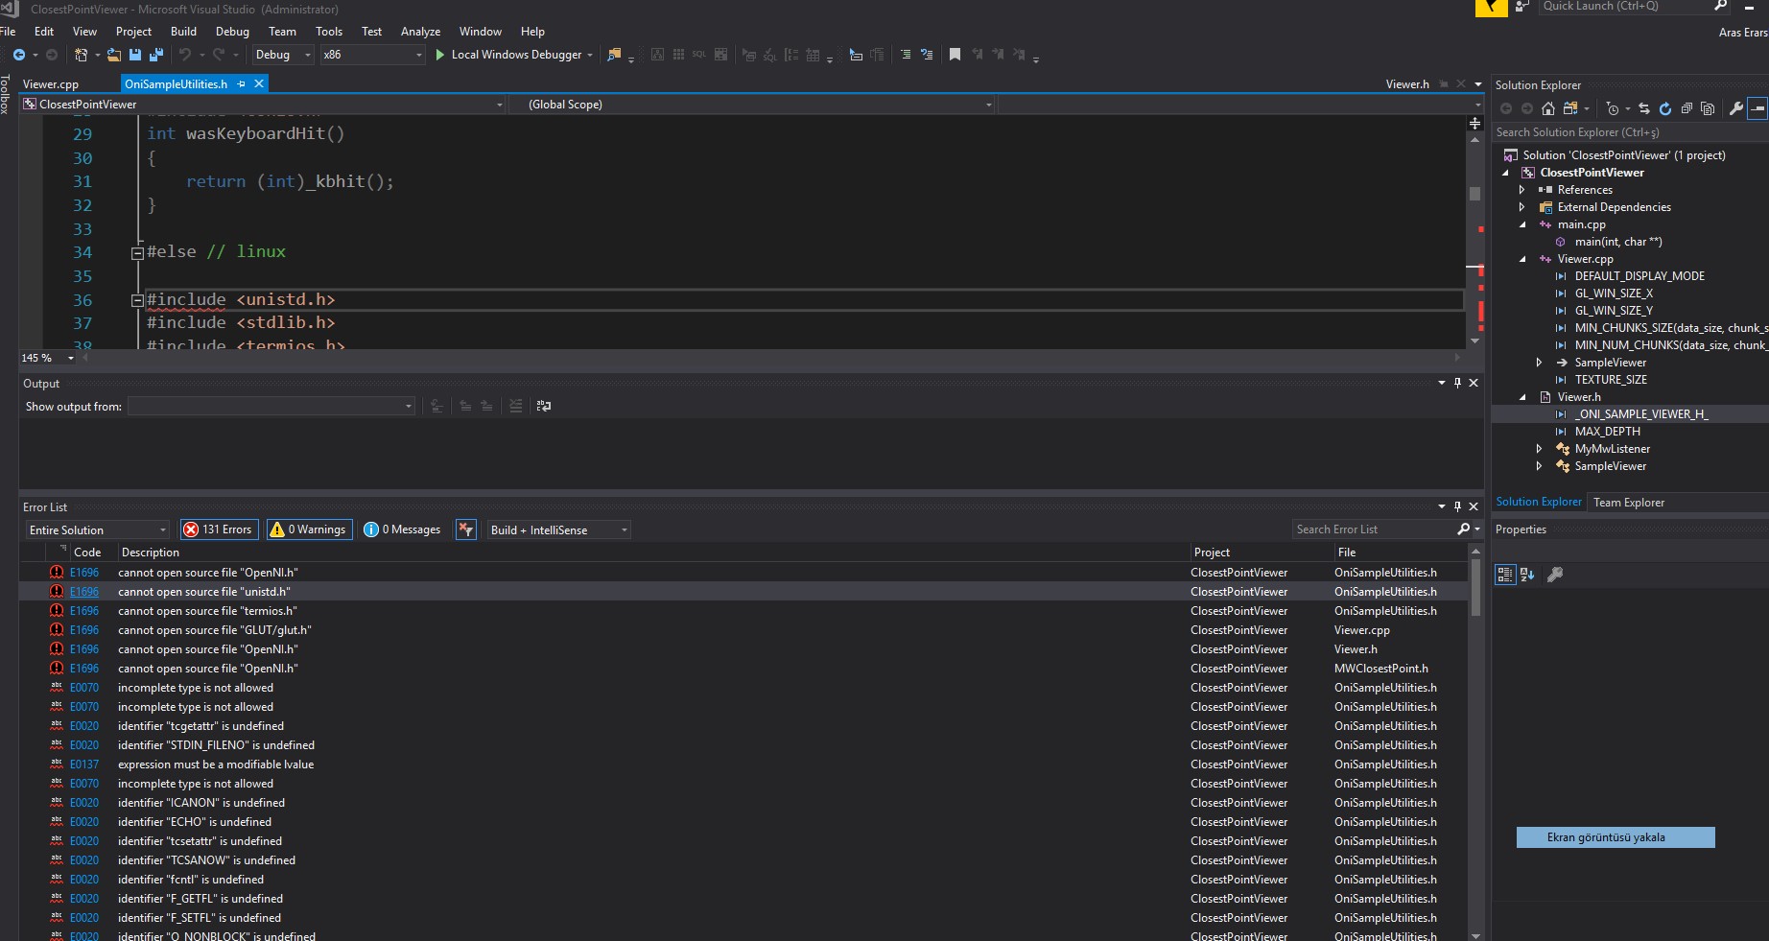Open Solution Explorer Properties with the wrench icon
Viewport: 1769px width, 941px height.
pos(1735,108)
